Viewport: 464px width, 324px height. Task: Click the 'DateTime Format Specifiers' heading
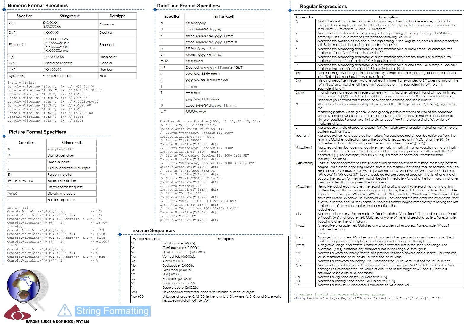[188, 6]
